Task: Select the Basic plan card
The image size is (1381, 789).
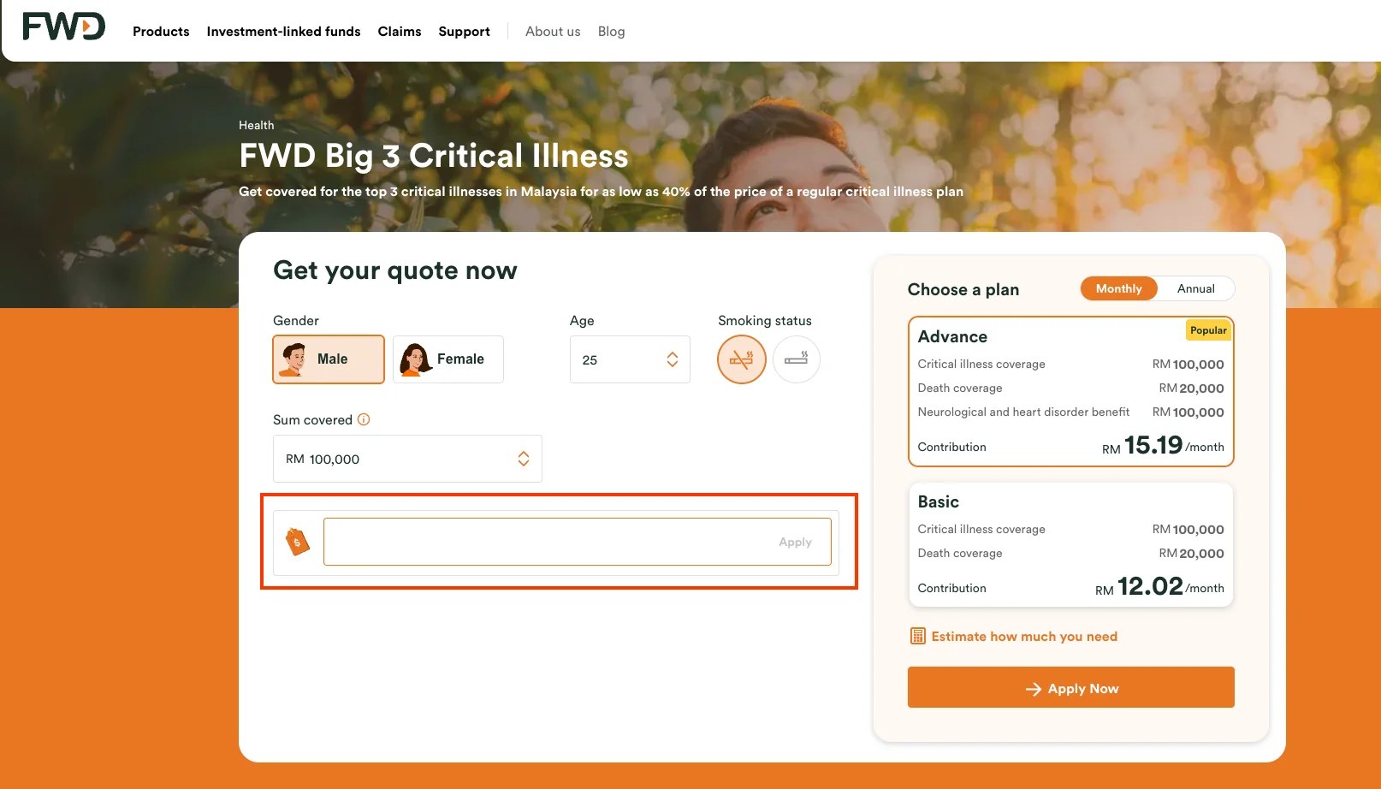Action: pos(1071,545)
